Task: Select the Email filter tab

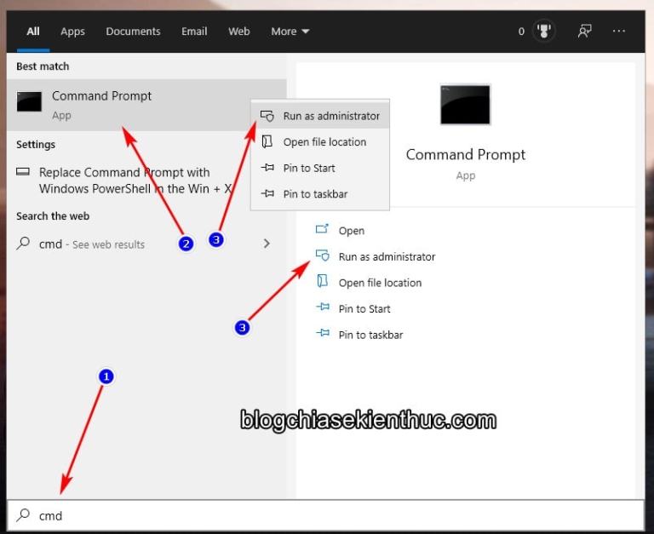Action: [x=194, y=32]
